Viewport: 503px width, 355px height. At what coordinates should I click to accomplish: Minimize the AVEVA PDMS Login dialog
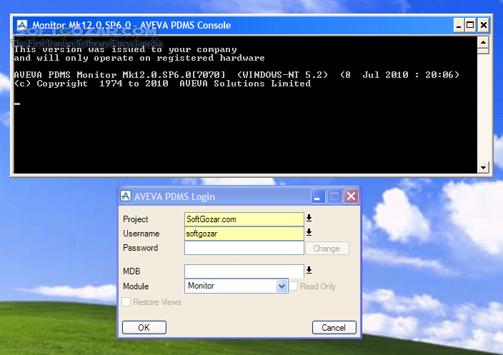(318, 196)
